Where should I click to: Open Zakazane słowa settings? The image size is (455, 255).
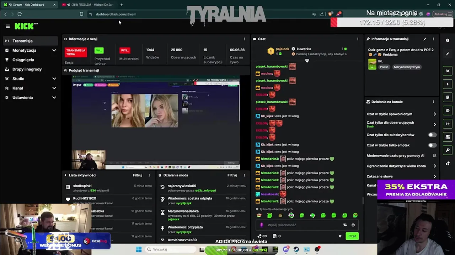point(401,176)
